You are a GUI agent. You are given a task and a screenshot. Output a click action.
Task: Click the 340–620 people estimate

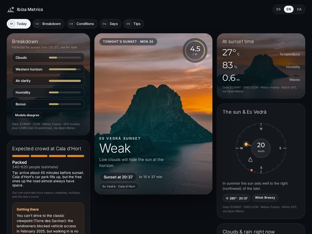click(35, 167)
